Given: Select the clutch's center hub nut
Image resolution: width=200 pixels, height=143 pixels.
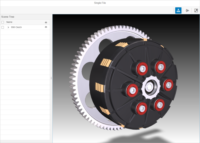Looking at the screenshot, I should click(x=149, y=87).
